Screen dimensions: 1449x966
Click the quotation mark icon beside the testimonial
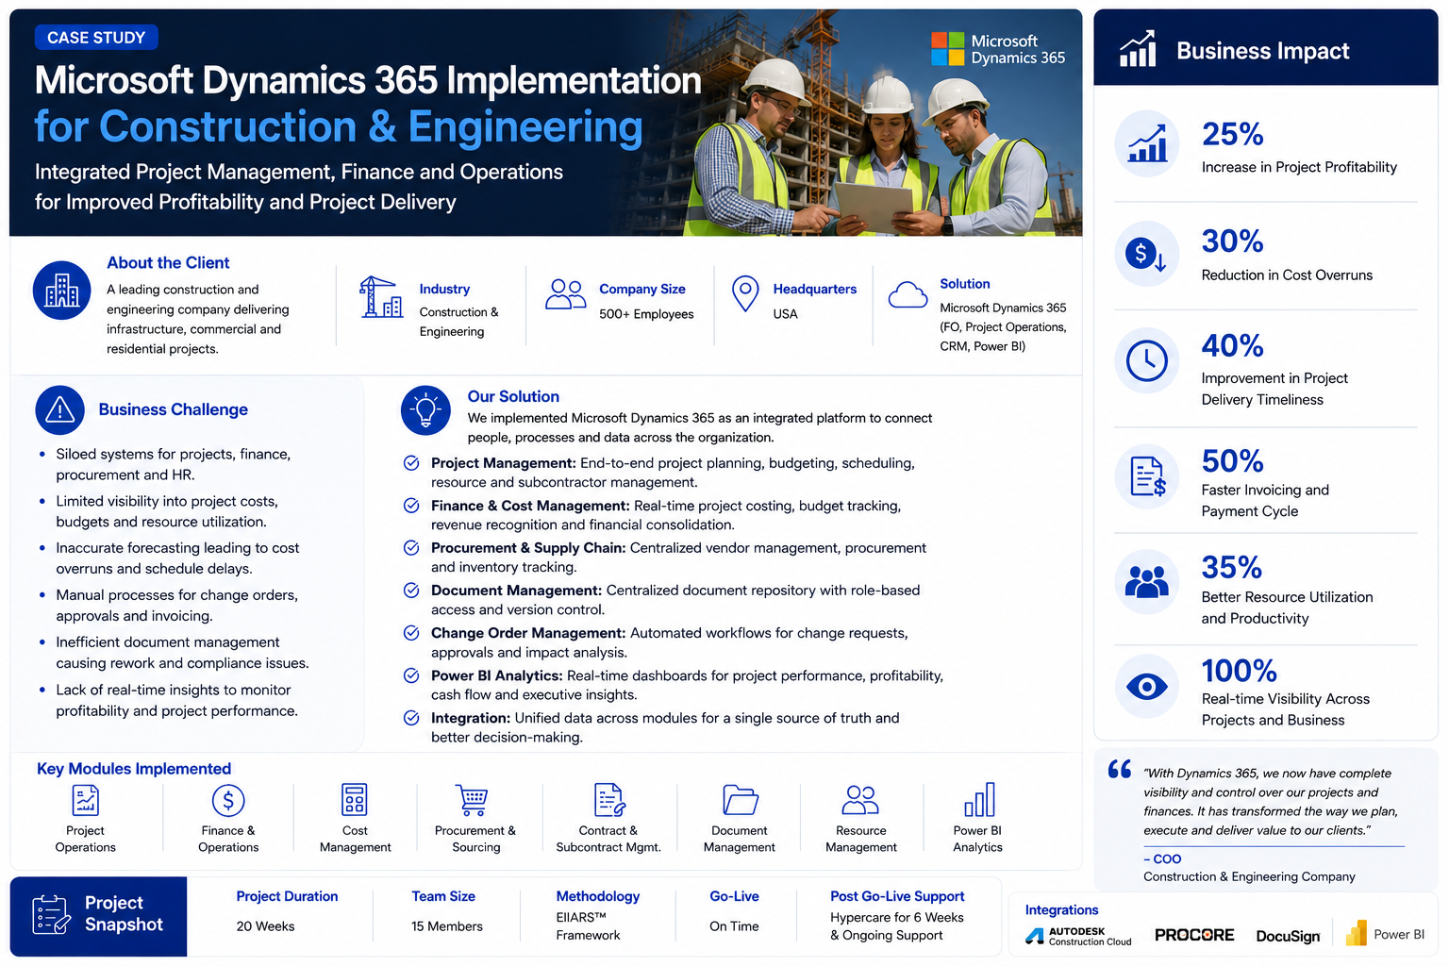[1120, 769]
